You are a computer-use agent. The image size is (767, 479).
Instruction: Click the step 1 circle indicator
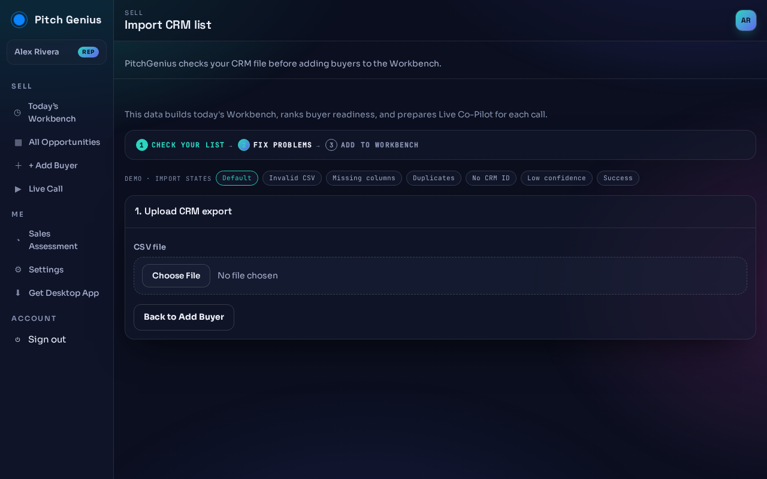[x=142, y=145]
